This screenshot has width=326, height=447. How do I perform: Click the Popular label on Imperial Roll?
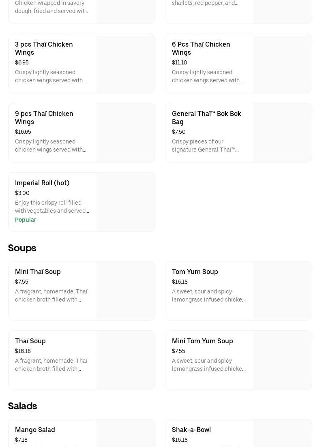coord(26,220)
